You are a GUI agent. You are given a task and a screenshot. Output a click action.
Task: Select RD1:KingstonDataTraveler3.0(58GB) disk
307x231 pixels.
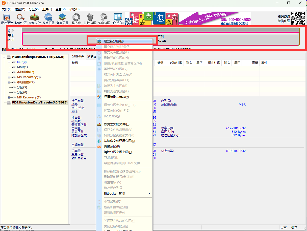(x=40, y=102)
